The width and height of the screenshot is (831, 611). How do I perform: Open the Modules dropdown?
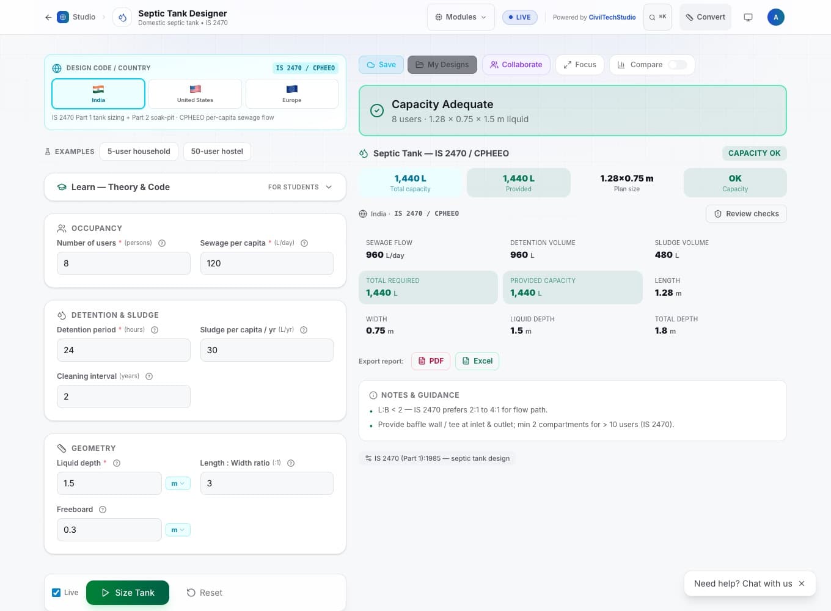(x=461, y=17)
